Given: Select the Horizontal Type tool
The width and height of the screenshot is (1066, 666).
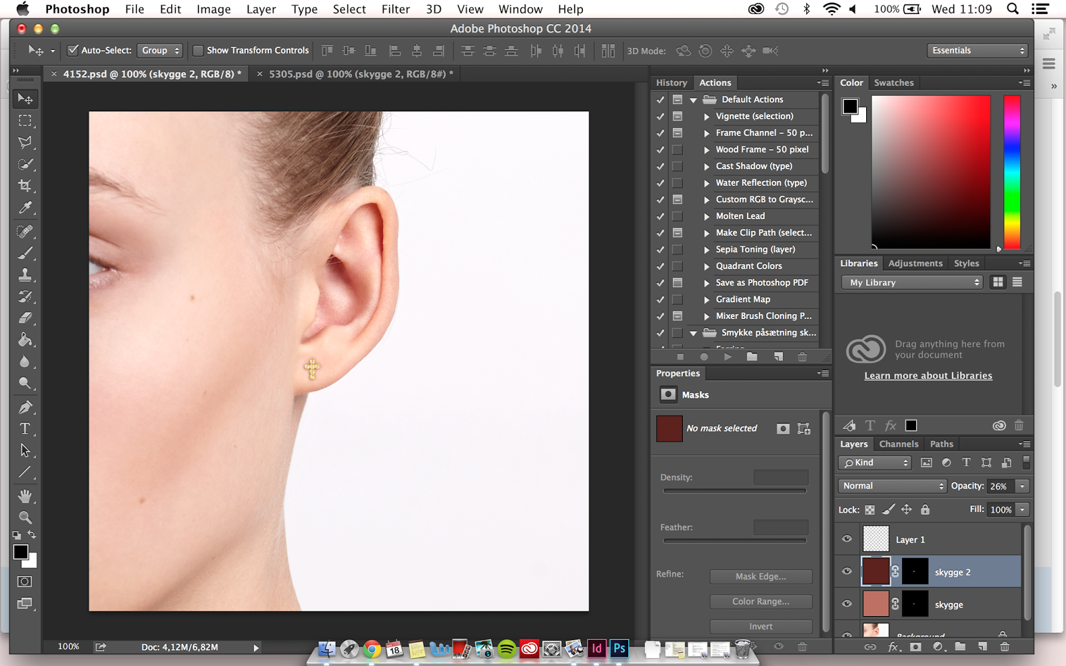Looking at the screenshot, I should pos(25,428).
